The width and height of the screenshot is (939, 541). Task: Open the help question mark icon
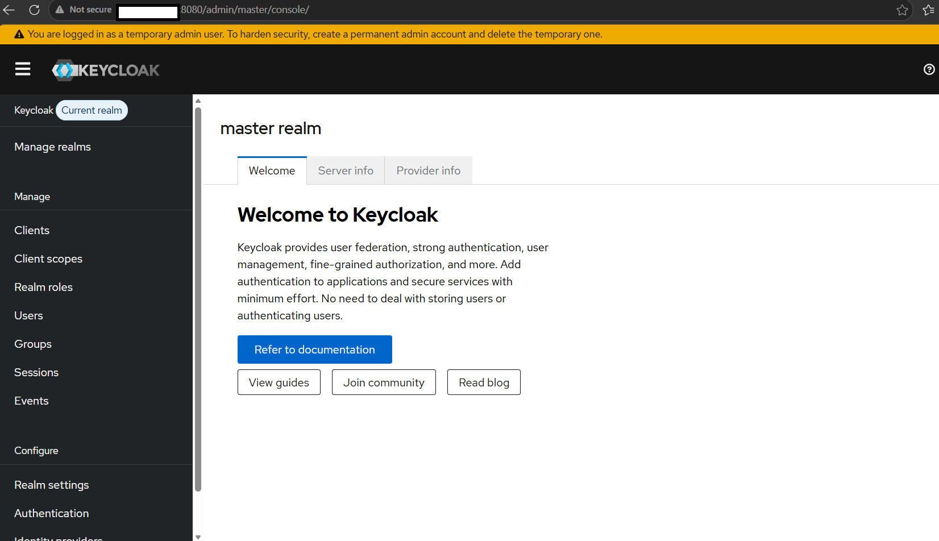pyautogui.click(x=929, y=69)
